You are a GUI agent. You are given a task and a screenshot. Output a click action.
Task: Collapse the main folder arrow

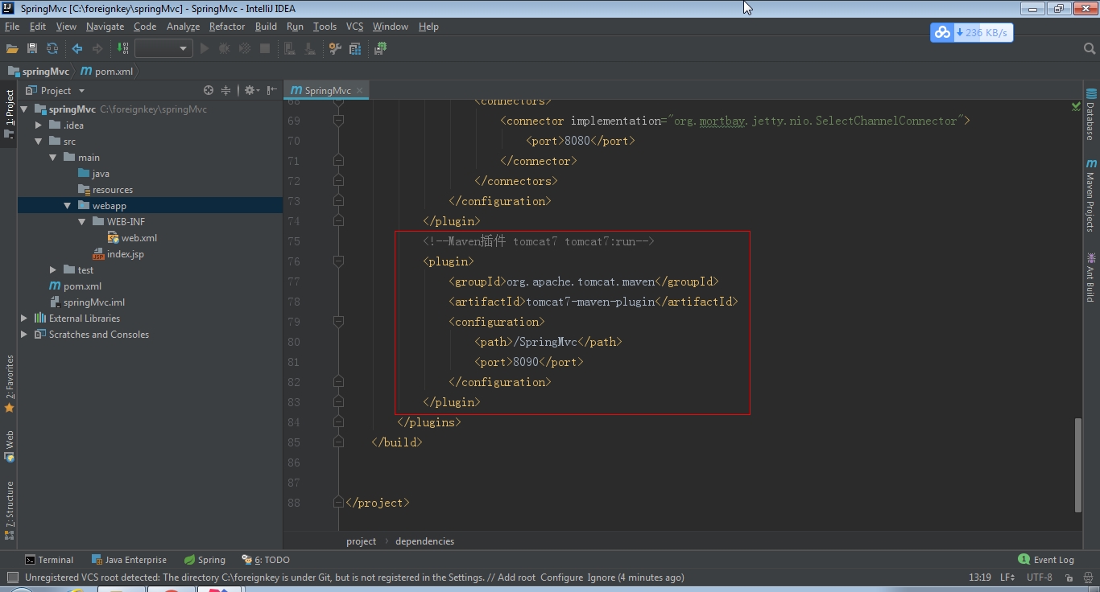coord(53,158)
